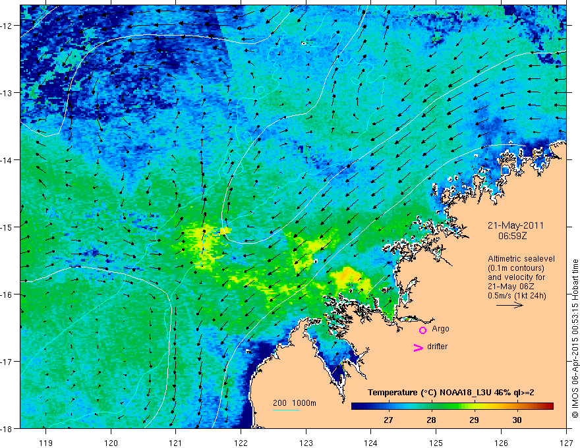Viewport: 580px width, 448px height.
Task: Click longitude axis label 124
Action: click(x=371, y=443)
